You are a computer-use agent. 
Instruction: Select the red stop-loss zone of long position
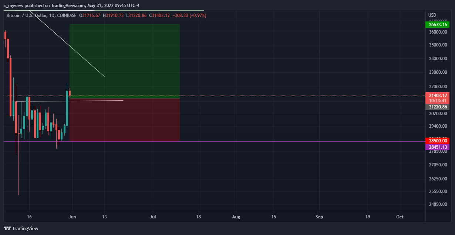coord(125,120)
